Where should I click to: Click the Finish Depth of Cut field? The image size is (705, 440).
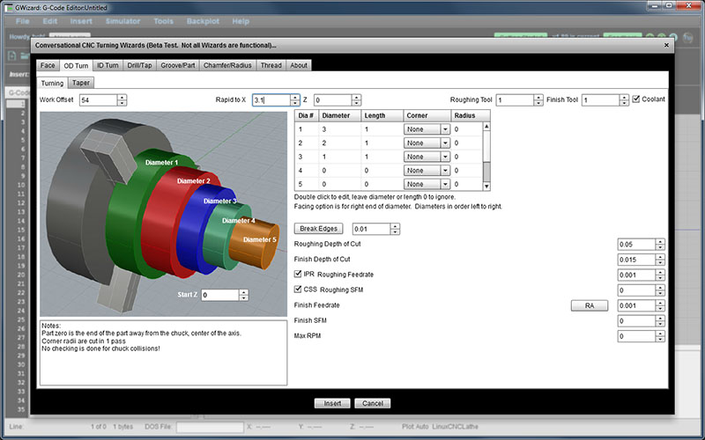636,260
